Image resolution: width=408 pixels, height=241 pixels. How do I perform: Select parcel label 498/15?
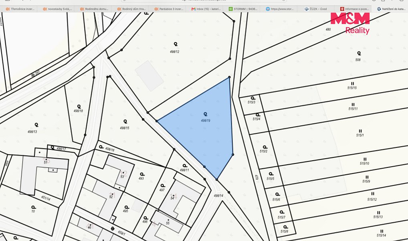(124, 128)
